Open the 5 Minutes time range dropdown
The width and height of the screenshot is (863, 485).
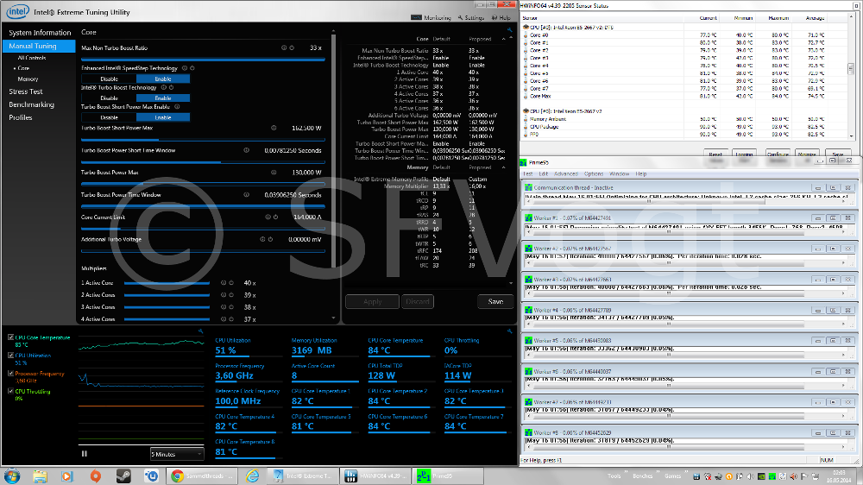tap(177, 454)
